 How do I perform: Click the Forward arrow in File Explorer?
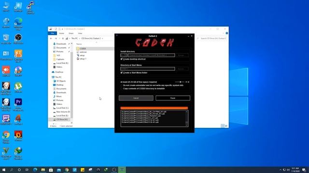(x=56, y=38)
